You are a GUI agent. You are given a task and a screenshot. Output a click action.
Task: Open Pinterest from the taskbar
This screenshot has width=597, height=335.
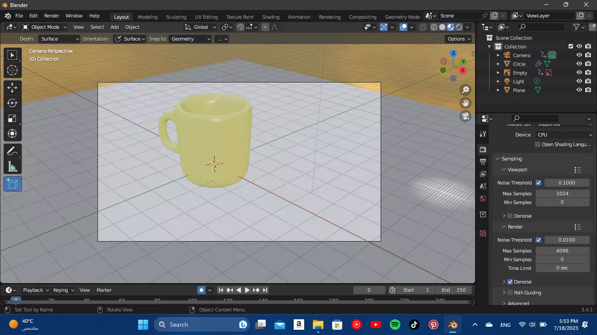pyautogui.click(x=433, y=325)
